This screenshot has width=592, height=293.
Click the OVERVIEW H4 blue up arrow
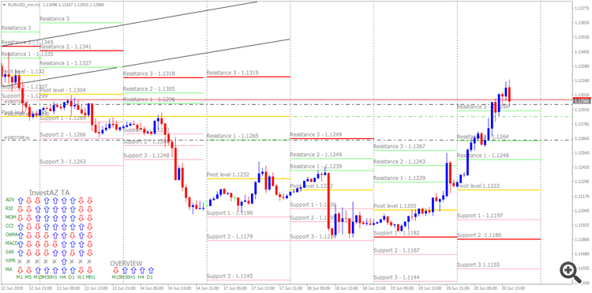click(x=142, y=270)
